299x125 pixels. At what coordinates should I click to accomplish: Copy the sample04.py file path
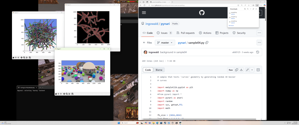pyautogui.click(x=207, y=43)
